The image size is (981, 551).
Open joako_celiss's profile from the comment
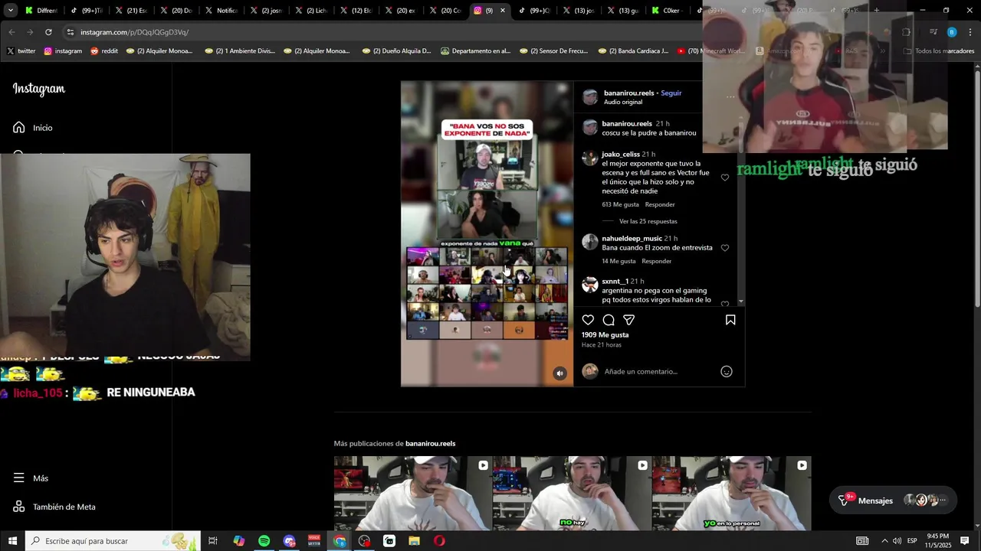(x=621, y=155)
